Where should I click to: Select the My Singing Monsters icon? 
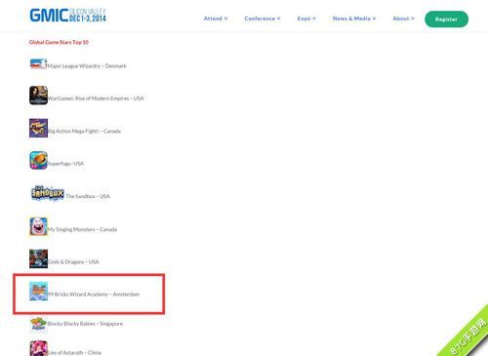coord(38,226)
